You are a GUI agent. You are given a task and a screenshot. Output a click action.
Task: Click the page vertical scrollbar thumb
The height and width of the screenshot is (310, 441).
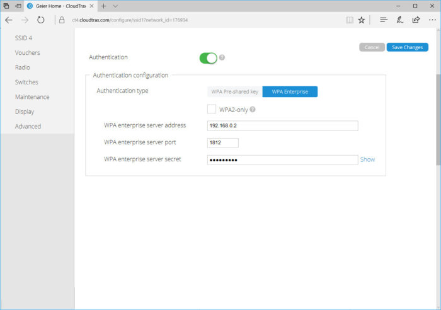438,120
